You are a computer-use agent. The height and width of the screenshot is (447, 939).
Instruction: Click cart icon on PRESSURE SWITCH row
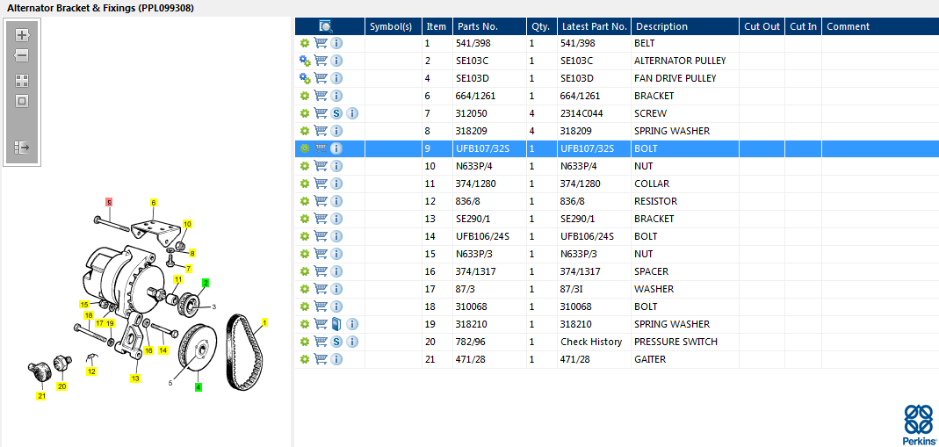tap(321, 342)
